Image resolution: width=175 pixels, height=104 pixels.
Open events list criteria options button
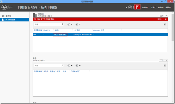[69, 66]
